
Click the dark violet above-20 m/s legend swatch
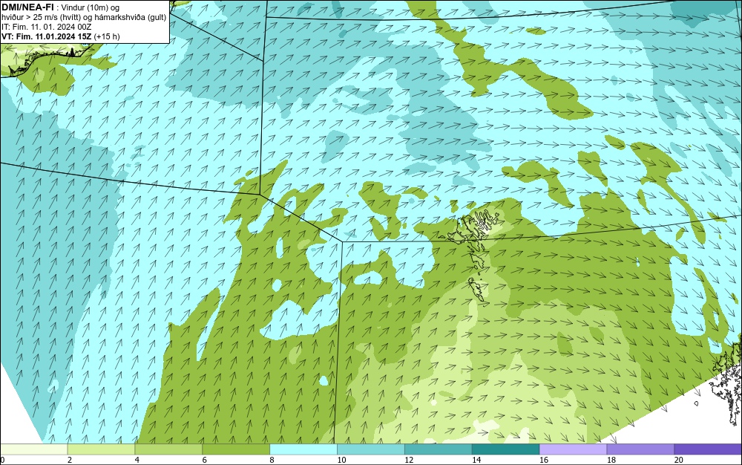[708, 449]
